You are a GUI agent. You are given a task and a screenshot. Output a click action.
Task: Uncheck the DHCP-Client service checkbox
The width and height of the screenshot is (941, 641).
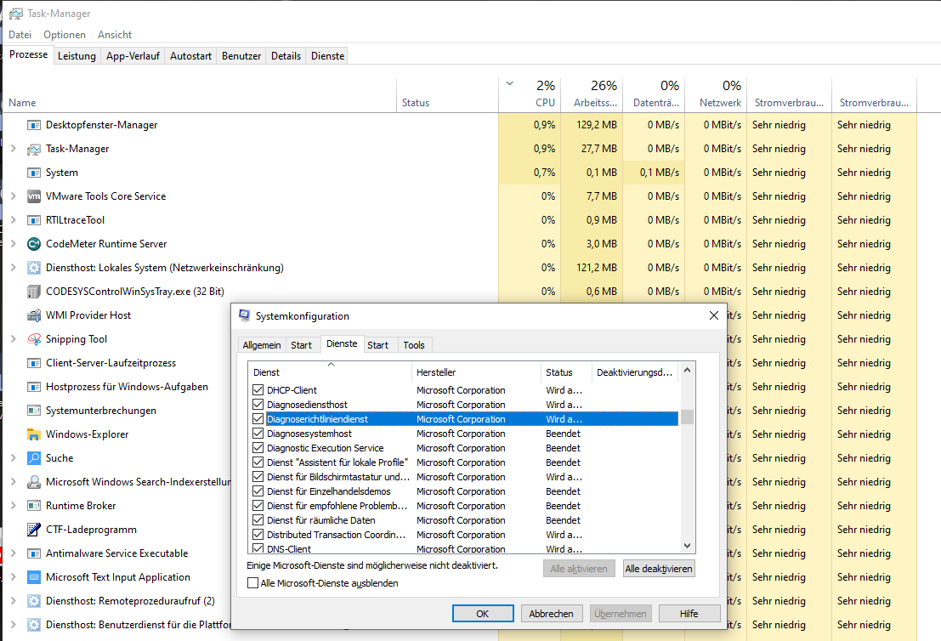coord(258,390)
